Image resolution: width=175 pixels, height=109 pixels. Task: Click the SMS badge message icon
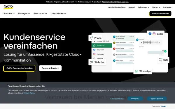point(160,60)
